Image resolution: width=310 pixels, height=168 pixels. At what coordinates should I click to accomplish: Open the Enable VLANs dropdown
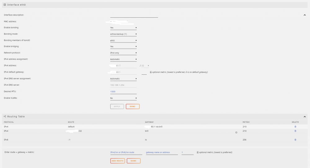[123, 98]
